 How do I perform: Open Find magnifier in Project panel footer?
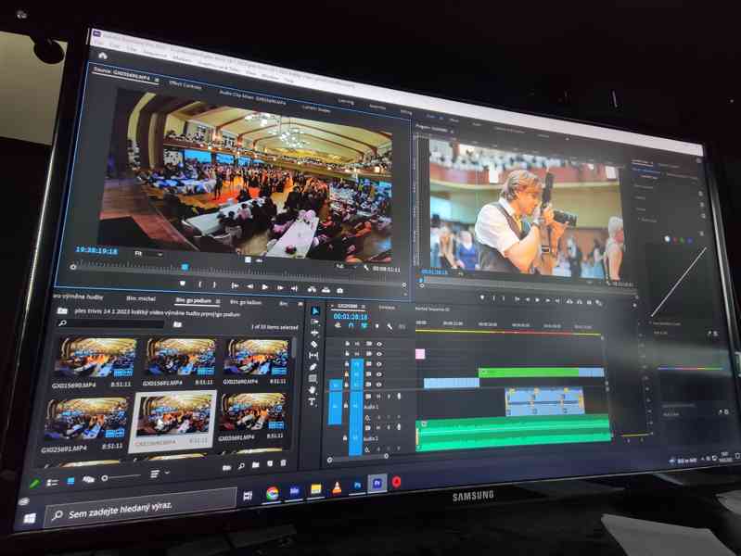tap(241, 466)
